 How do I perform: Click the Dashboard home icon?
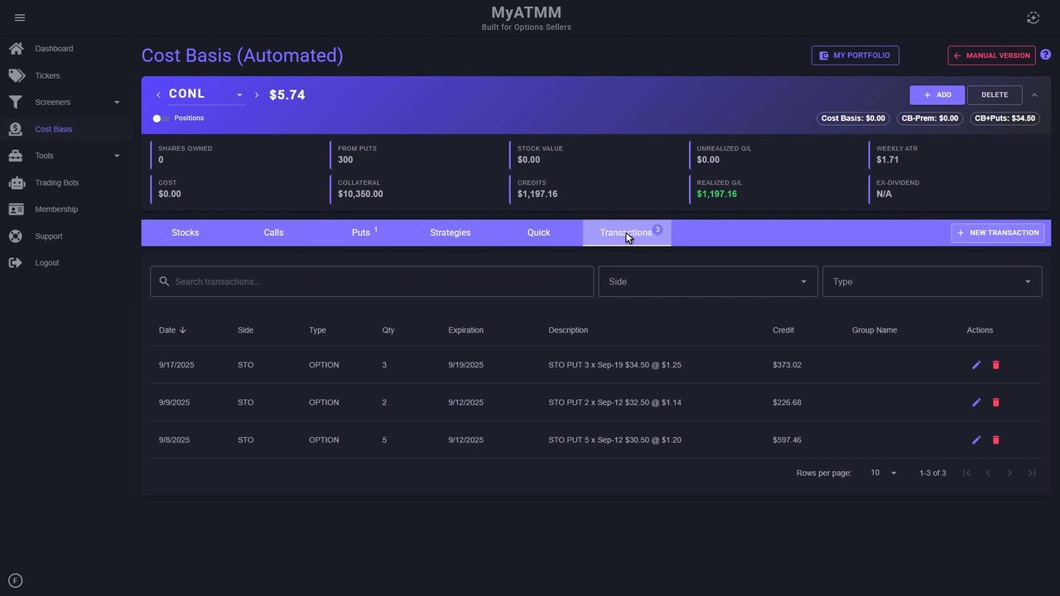pos(16,49)
